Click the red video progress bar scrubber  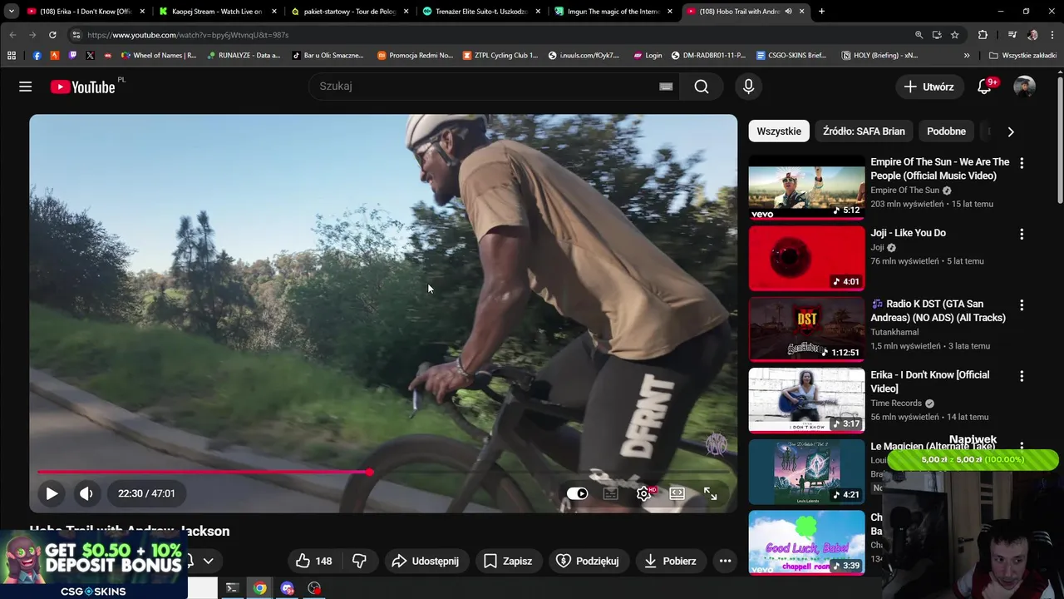369,472
